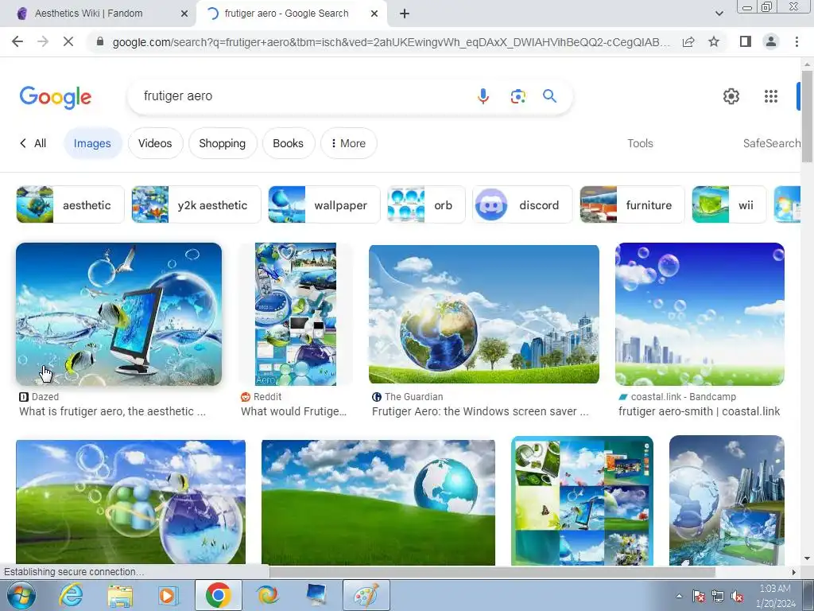This screenshot has width=814, height=611.
Task: Click the Google logo
Action: [56, 97]
